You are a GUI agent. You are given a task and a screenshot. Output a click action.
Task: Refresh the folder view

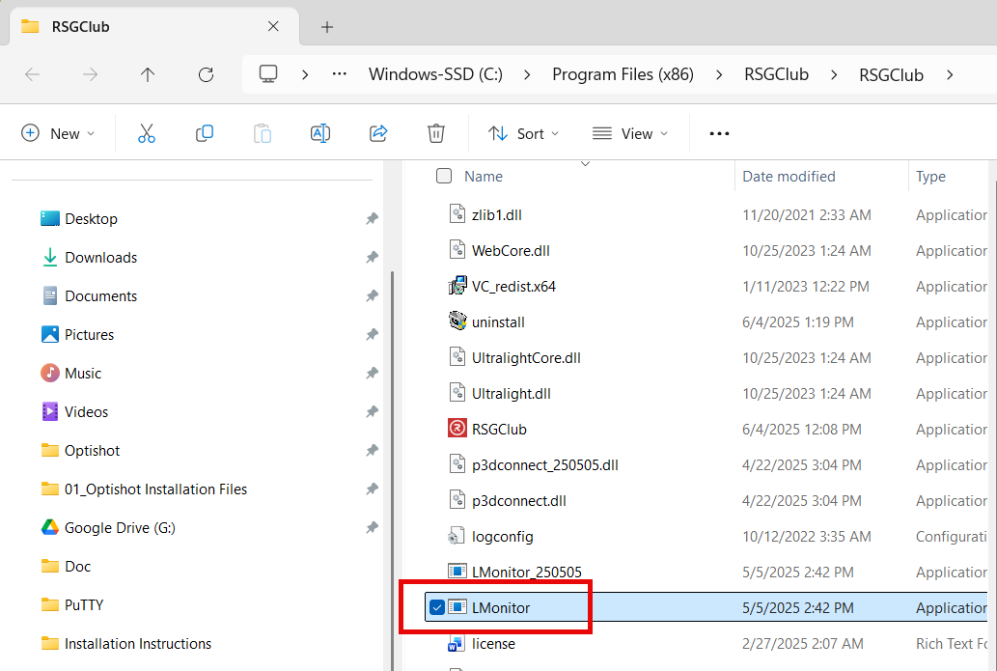point(206,75)
